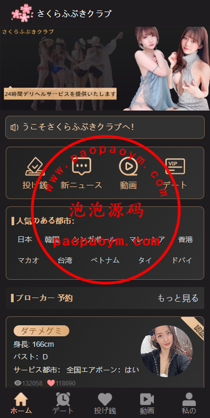Open the 私の profile tab in the bottom bar
The image size is (210, 418).
coord(189,404)
